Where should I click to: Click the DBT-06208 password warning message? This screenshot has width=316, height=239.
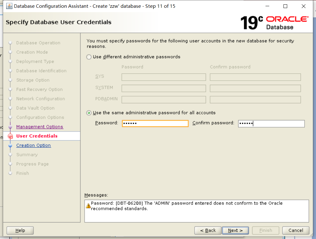[x=187, y=206]
